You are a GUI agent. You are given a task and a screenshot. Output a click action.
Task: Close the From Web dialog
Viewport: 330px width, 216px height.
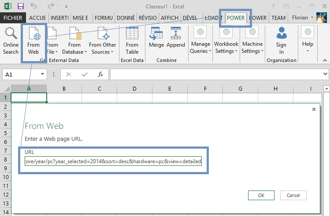click(x=314, y=109)
